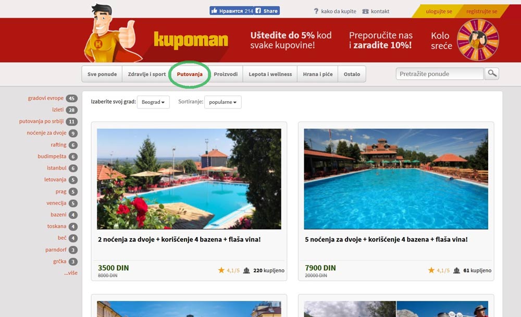Click the ulogujte se login link
The width and height of the screenshot is (521, 317).
click(439, 11)
